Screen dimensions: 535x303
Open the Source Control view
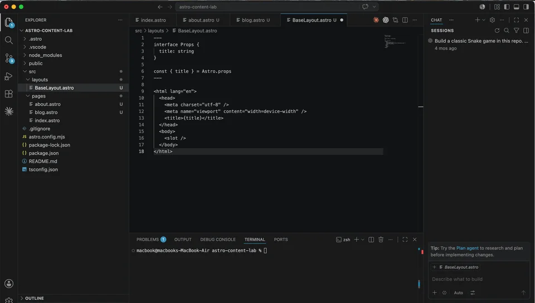pyautogui.click(x=9, y=58)
